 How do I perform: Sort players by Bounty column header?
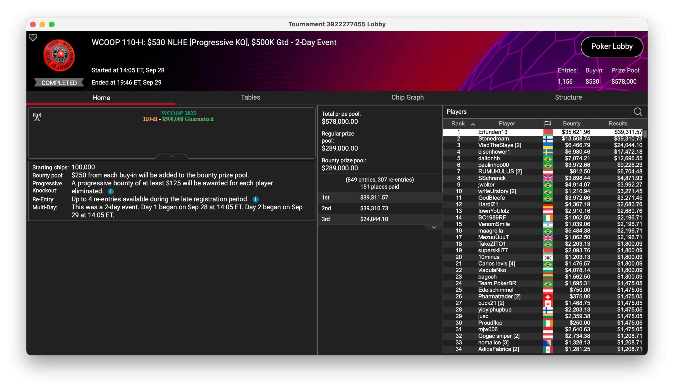point(571,123)
